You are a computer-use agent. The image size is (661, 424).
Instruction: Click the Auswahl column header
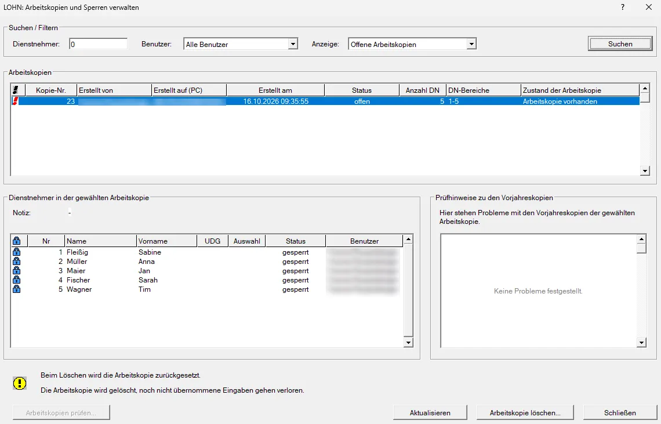pyautogui.click(x=247, y=241)
